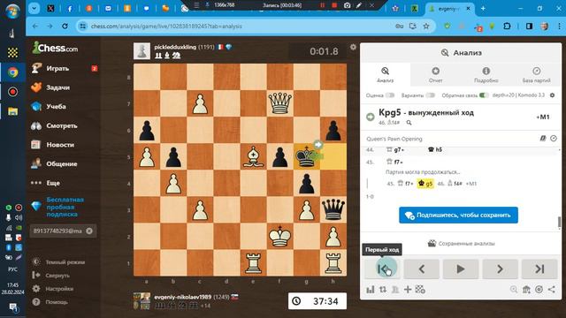This screenshot has height=318, width=566.
Task: Step back to the previous move
Action: click(x=421, y=269)
